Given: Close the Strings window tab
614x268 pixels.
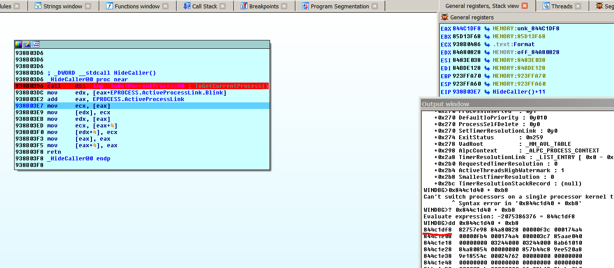Looking at the screenshot, I should 88,6.
